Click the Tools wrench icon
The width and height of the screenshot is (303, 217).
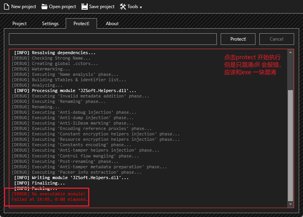pyautogui.click(x=123, y=7)
